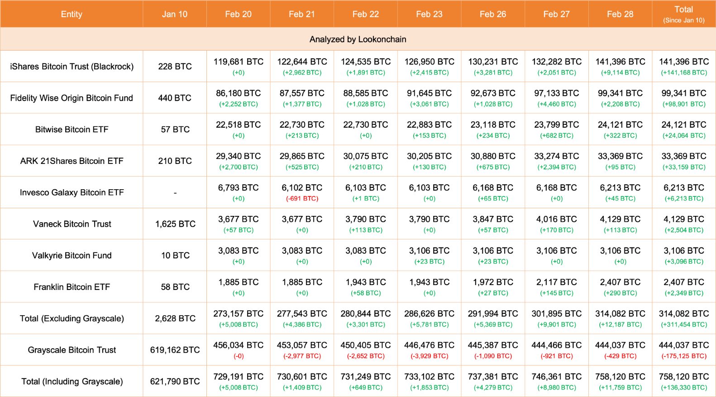Select the Feb 26 column header
The height and width of the screenshot is (397, 716).
(493, 14)
